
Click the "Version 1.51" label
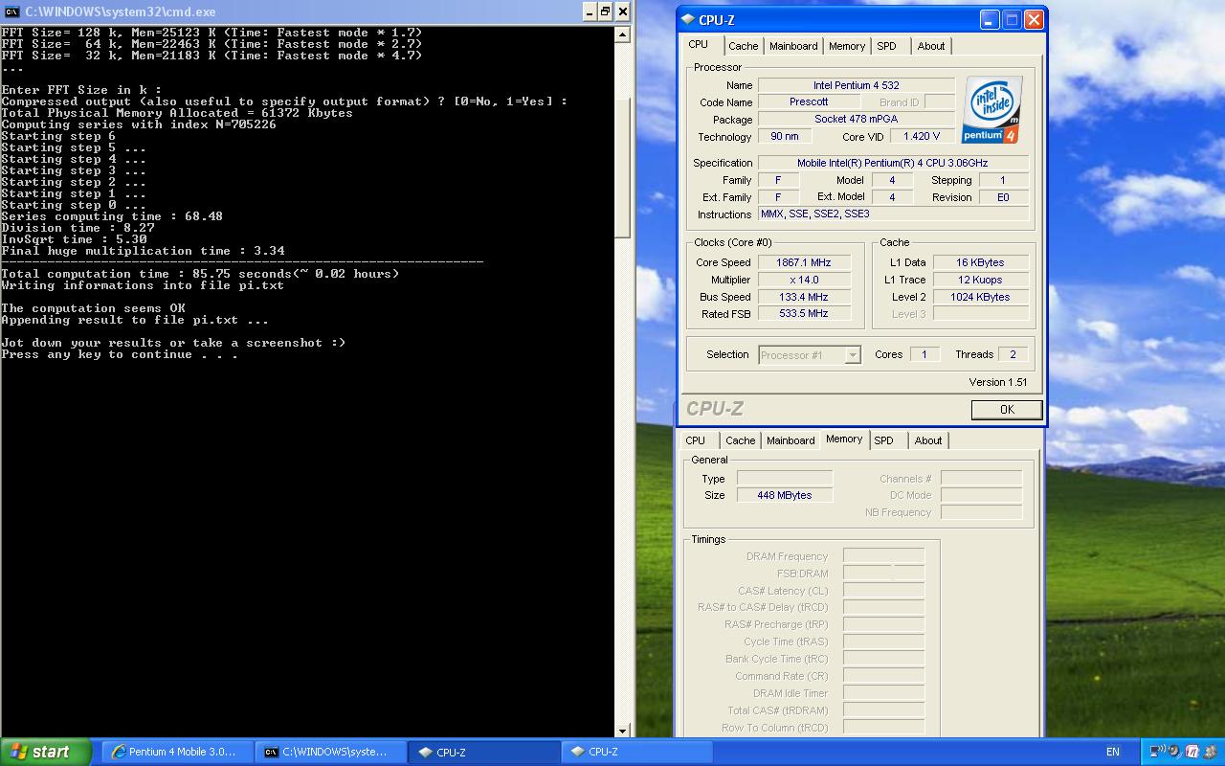(997, 382)
